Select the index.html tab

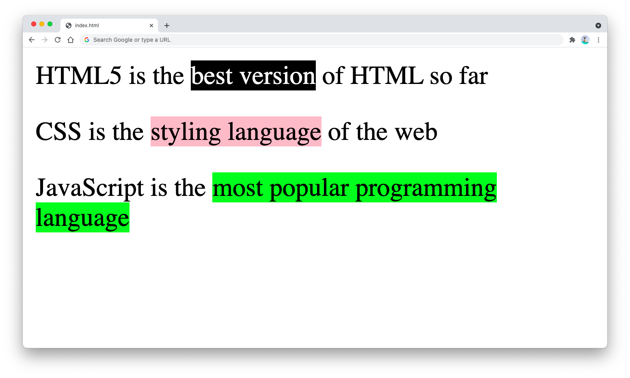109,26
